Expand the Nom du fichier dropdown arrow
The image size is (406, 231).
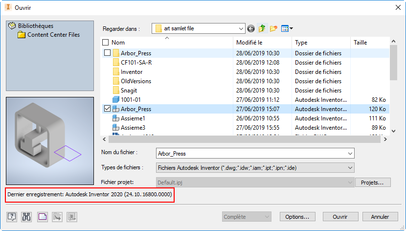pyautogui.click(x=350, y=154)
